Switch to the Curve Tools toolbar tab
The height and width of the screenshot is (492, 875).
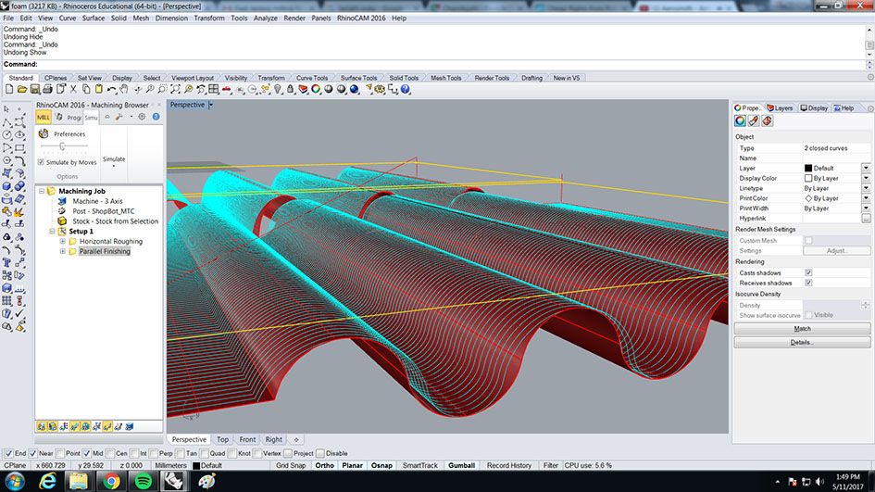pyautogui.click(x=312, y=78)
